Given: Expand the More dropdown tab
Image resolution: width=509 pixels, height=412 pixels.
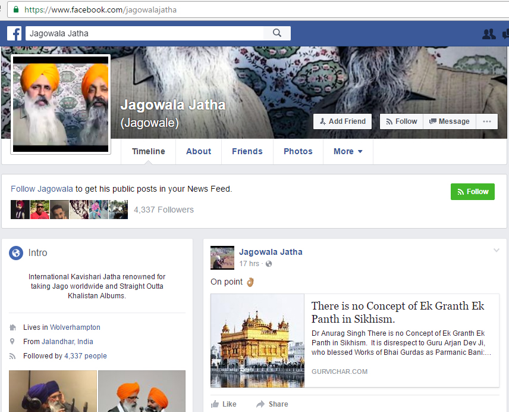Looking at the screenshot, I should click(x=348, y=151).
